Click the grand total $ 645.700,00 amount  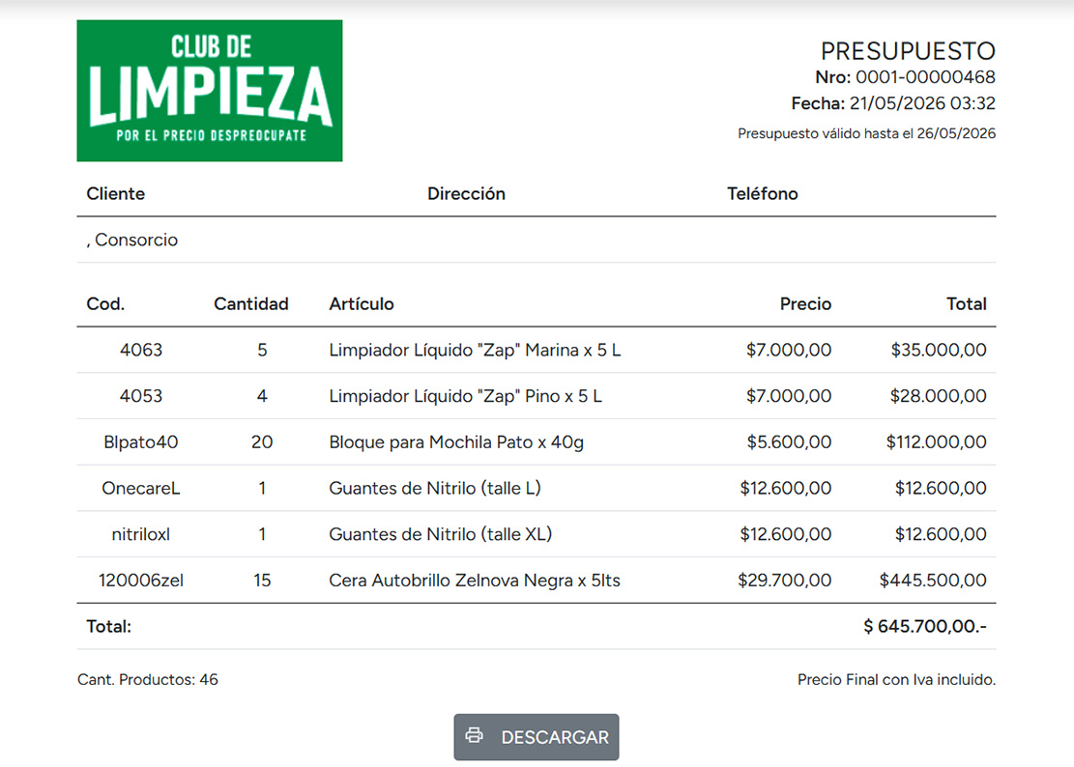(925, 626)
